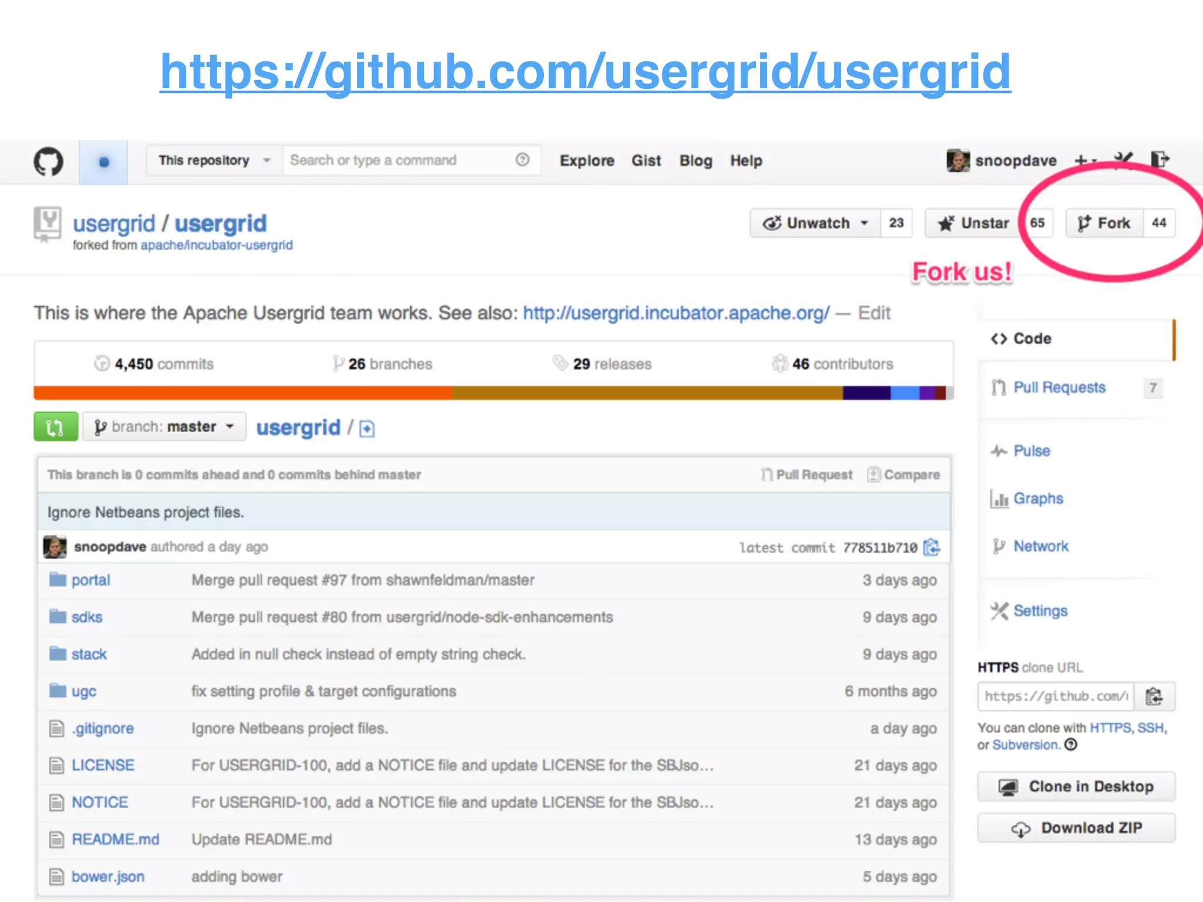Click the orange segment of language bar
Image resolution: width=1203 pixels, height=902 pixels.
[x=243, y=393]
